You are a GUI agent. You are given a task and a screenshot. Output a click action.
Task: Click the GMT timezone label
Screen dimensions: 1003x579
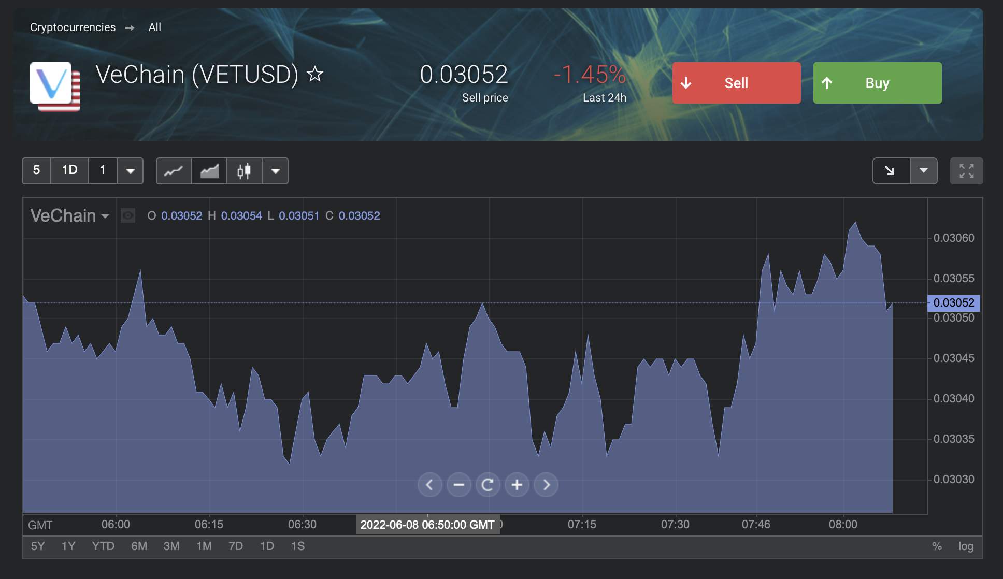click(x=40, y=525)
